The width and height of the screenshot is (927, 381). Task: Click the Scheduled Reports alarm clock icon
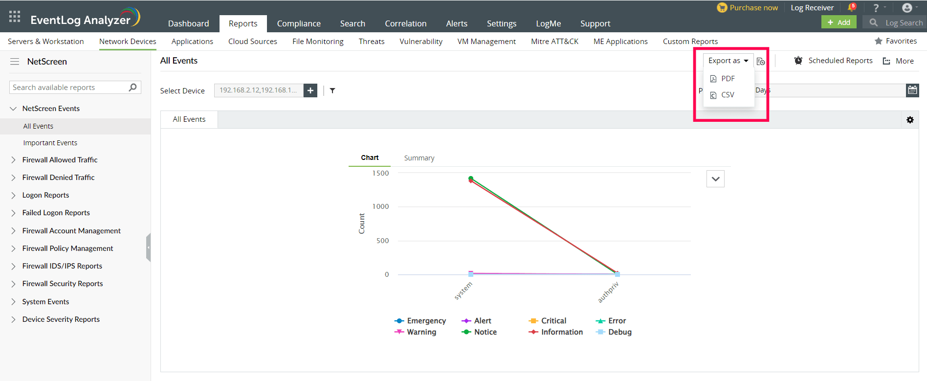798,61
